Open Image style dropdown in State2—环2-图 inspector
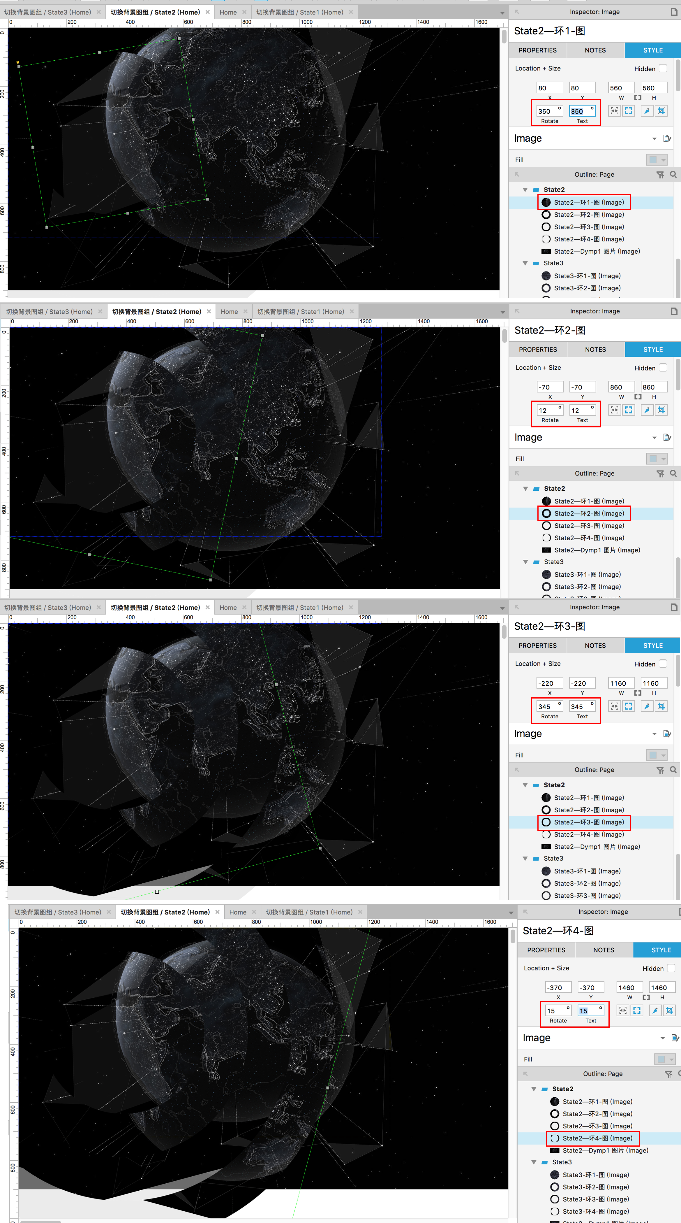 click(654, 437)
